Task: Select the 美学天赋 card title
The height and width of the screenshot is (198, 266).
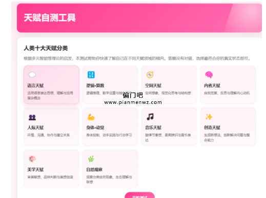Action: (35, 169)
